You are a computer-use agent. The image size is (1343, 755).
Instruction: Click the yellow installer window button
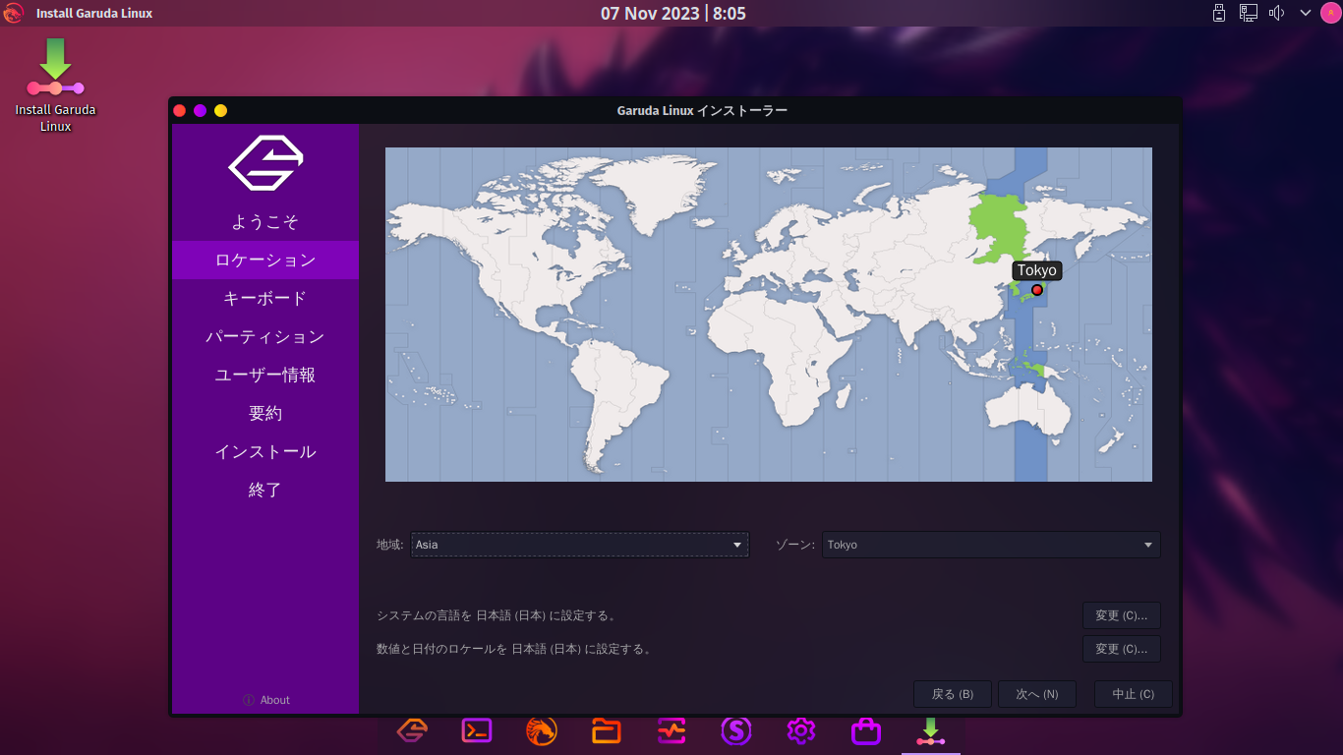tap(221, 110)
